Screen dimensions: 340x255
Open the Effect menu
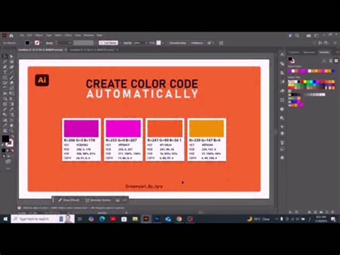click(x=68, y=35)
